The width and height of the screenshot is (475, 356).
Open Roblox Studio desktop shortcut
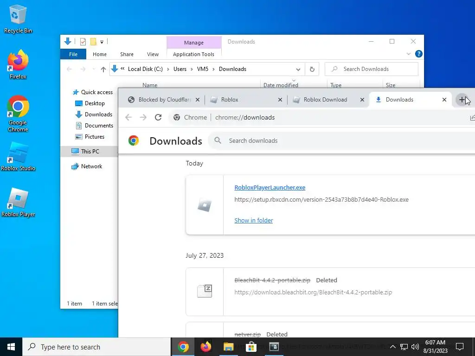click(18, 156)
